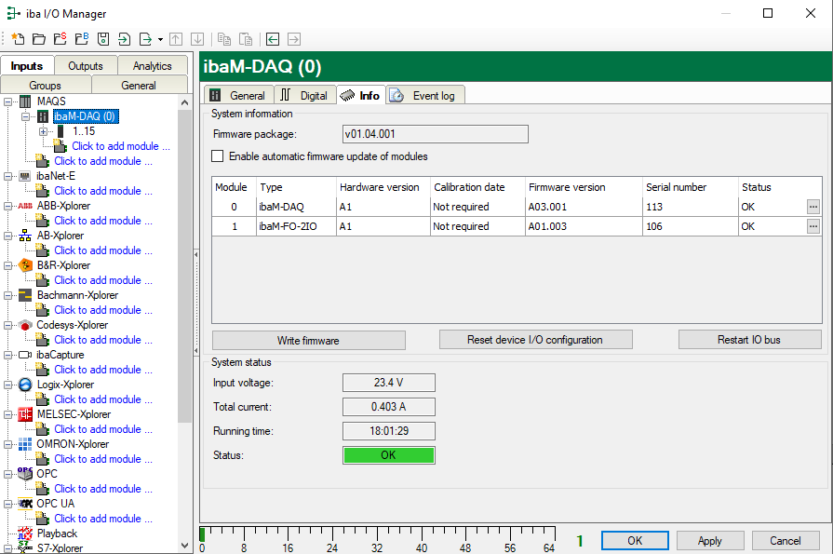Click the Codesys-Xplorer icon in tree
The height and width of the screenshot is (554, 833).
coord(25,325)
